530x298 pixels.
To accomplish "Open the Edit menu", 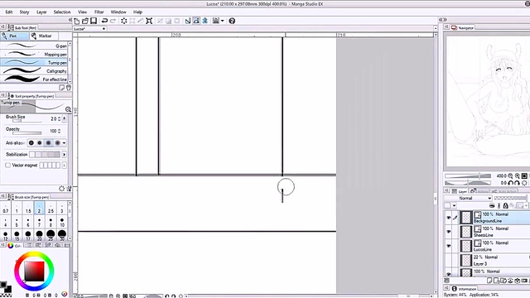I will [x=9, y=12].
